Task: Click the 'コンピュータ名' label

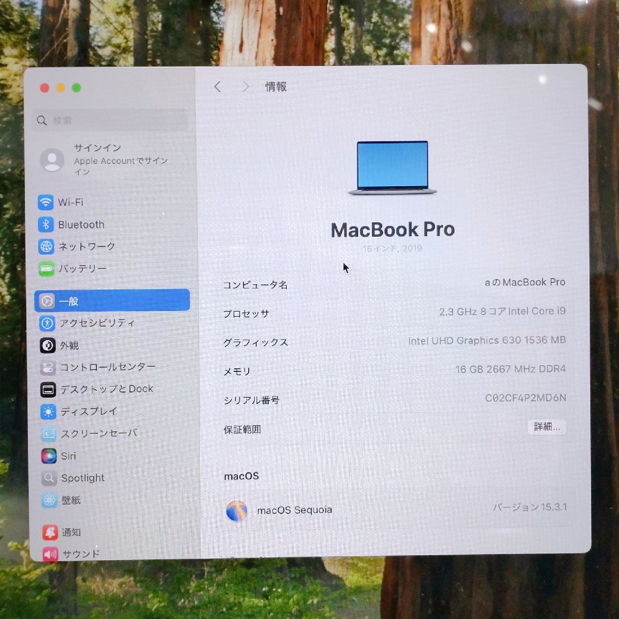Action: point(255,285)
